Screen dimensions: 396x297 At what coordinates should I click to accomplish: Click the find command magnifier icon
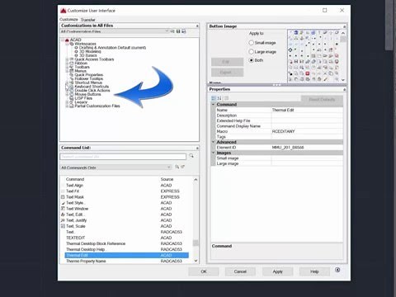click(x=177, y=167)
